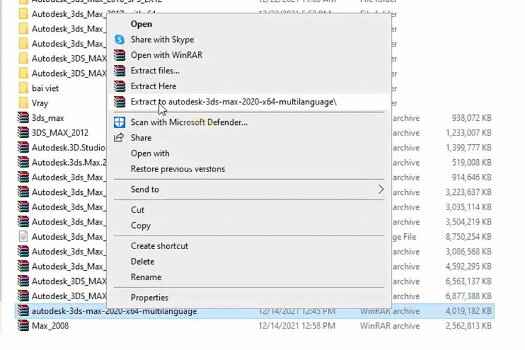Click the 1,399,777 KB size value
Image resolution: width=525 pixels, height=350 pixels.
coord(468,148)
